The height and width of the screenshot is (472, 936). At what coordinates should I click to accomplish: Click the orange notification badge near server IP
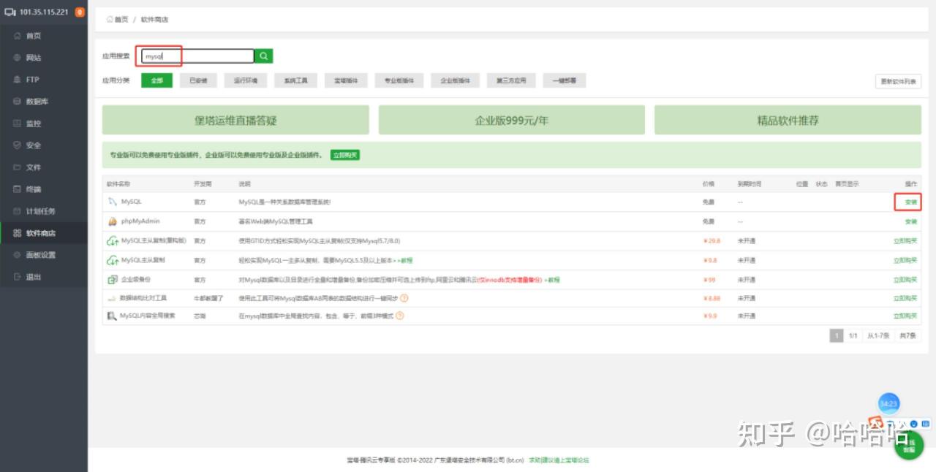pos(80,12)
